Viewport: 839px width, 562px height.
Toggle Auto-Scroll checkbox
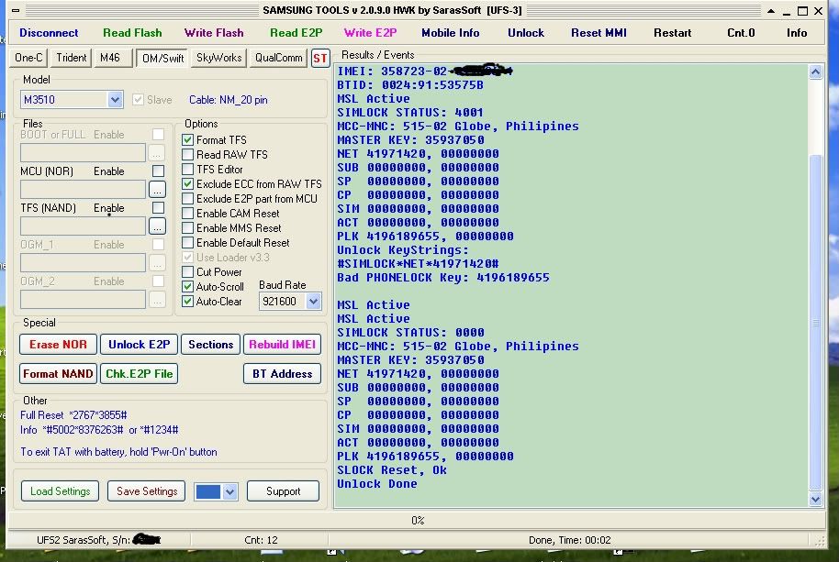(188, 287)
